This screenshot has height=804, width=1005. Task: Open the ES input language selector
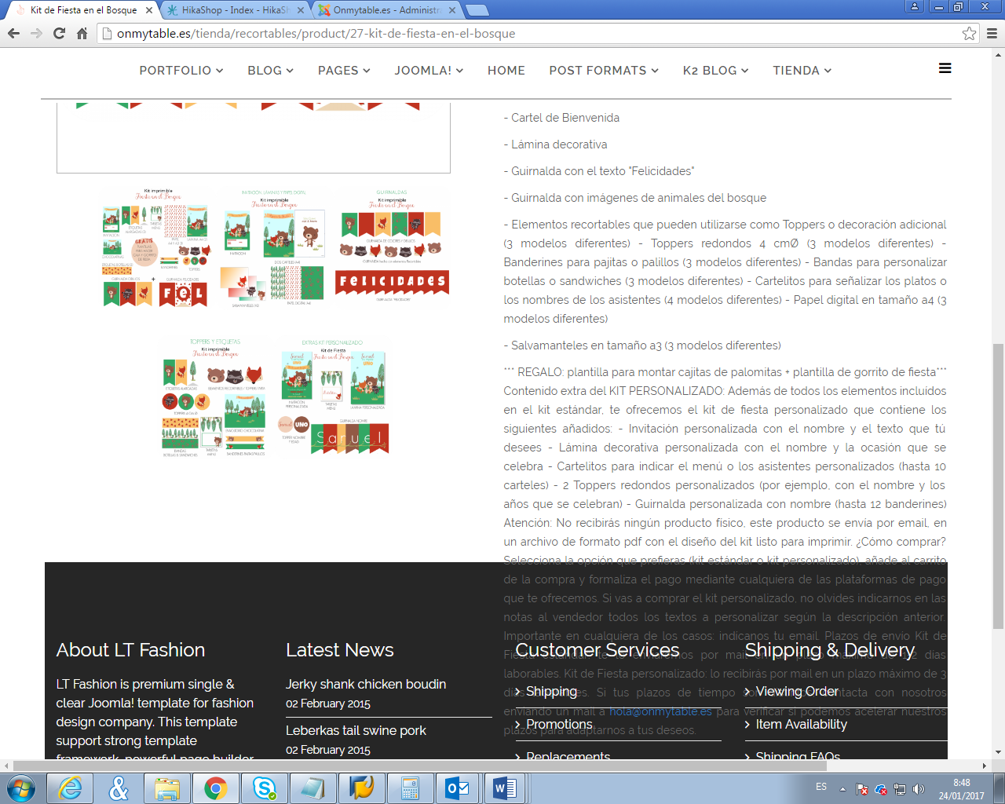point(821,787)
